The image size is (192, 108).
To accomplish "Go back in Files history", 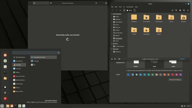I will (112, 10).
